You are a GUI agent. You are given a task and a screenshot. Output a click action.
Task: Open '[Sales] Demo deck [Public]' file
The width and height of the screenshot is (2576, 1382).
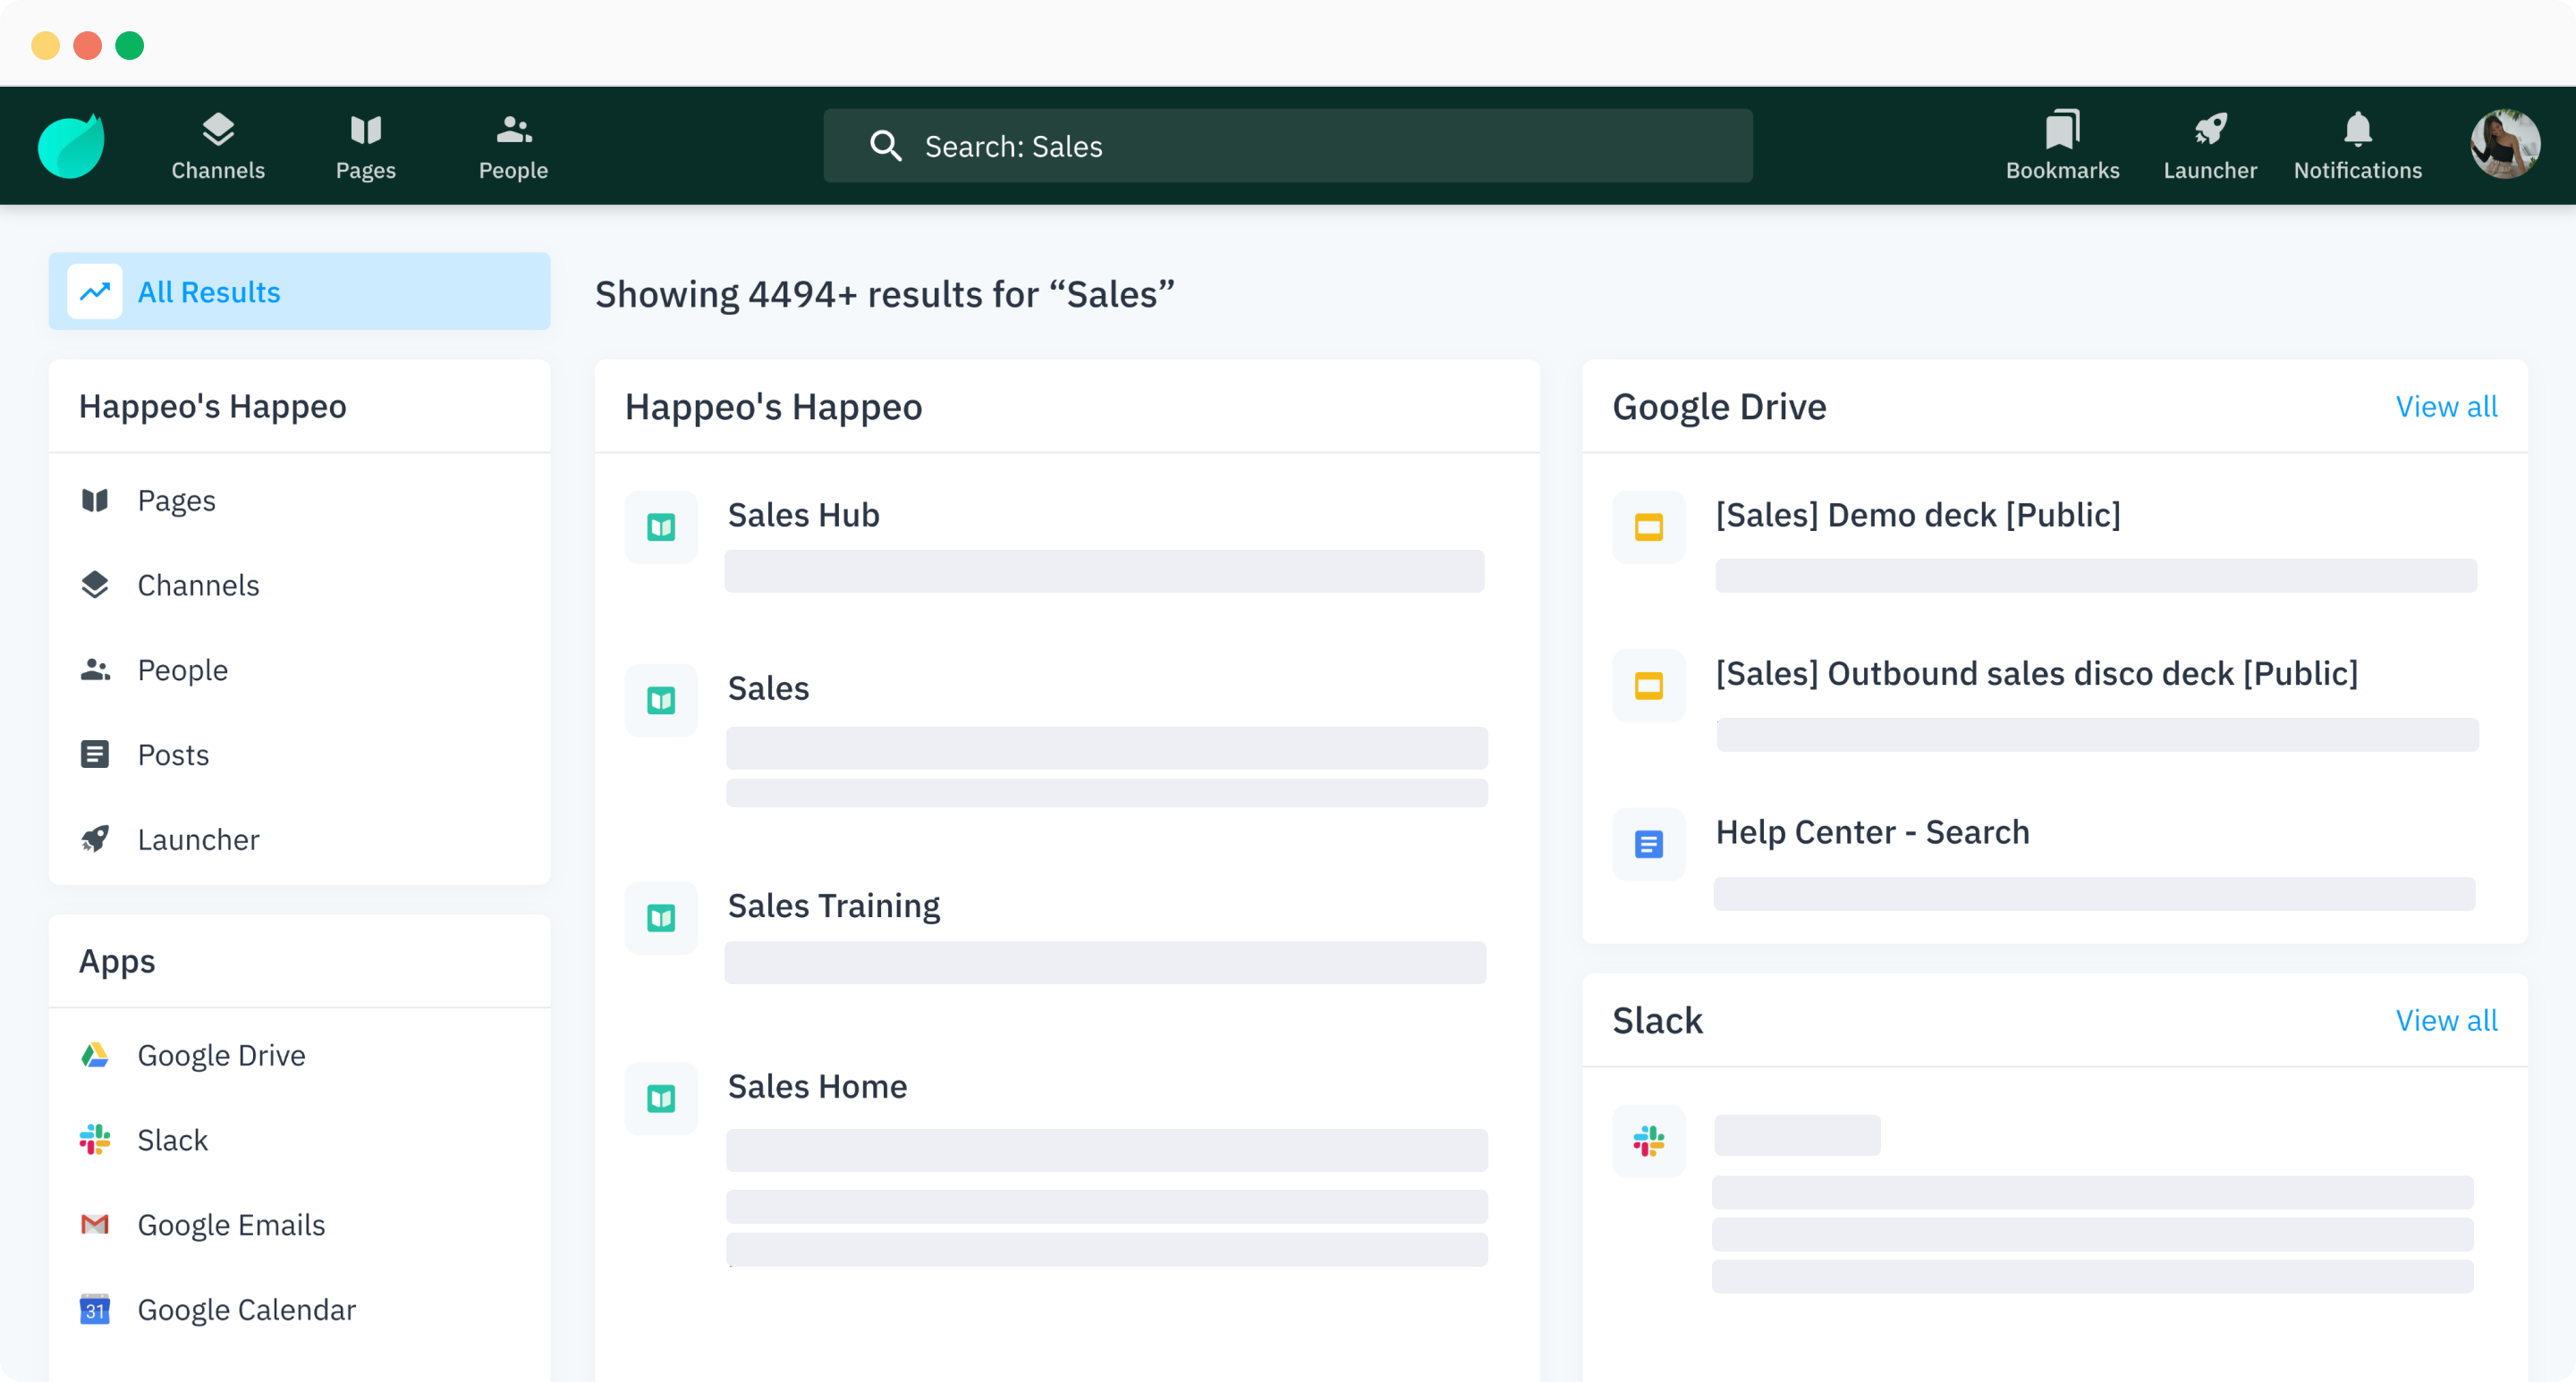coord(1918,515)
